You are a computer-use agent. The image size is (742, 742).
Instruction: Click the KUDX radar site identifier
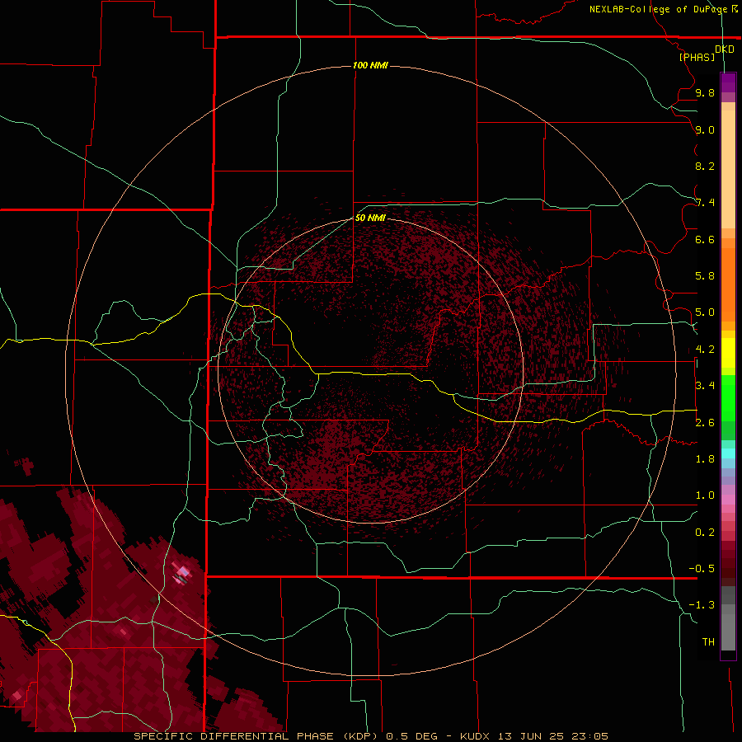click(476, 736)
